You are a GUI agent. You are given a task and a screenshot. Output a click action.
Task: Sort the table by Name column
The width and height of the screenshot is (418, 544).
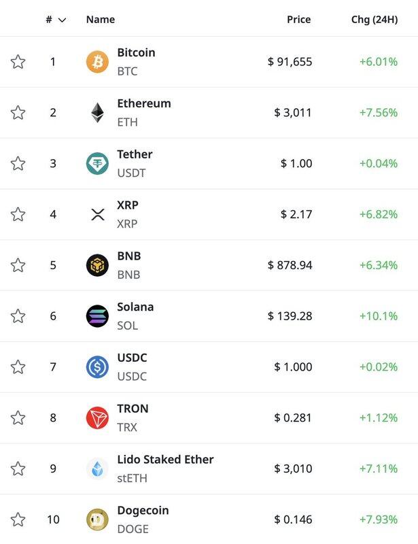[100, 20]
